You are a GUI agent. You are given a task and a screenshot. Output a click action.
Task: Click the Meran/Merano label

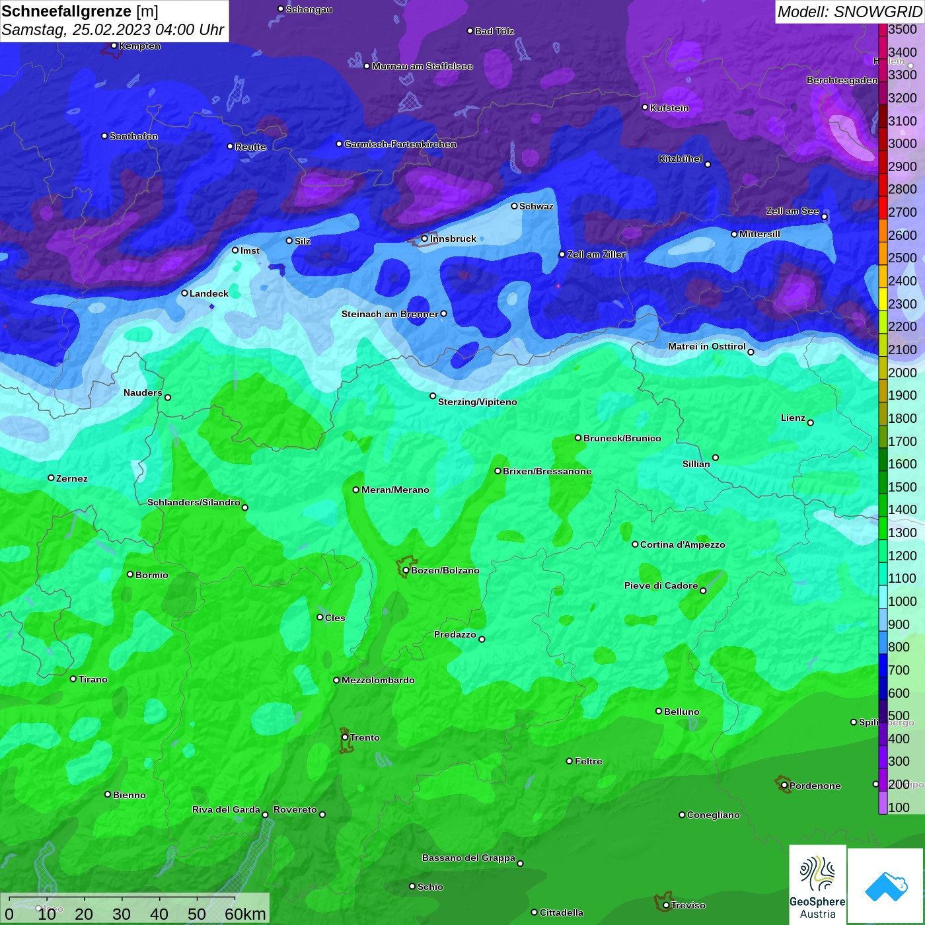pyautogui.click(x=395, y=490)
